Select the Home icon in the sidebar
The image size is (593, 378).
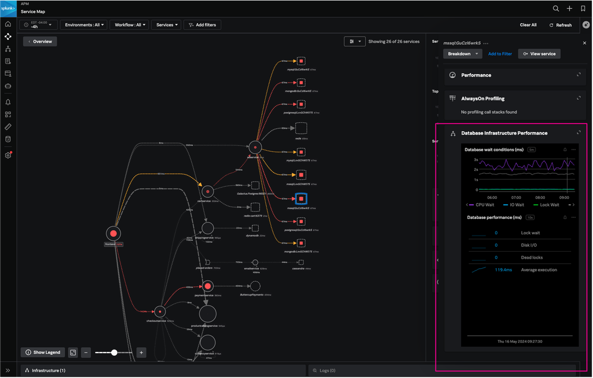[8, 24]
